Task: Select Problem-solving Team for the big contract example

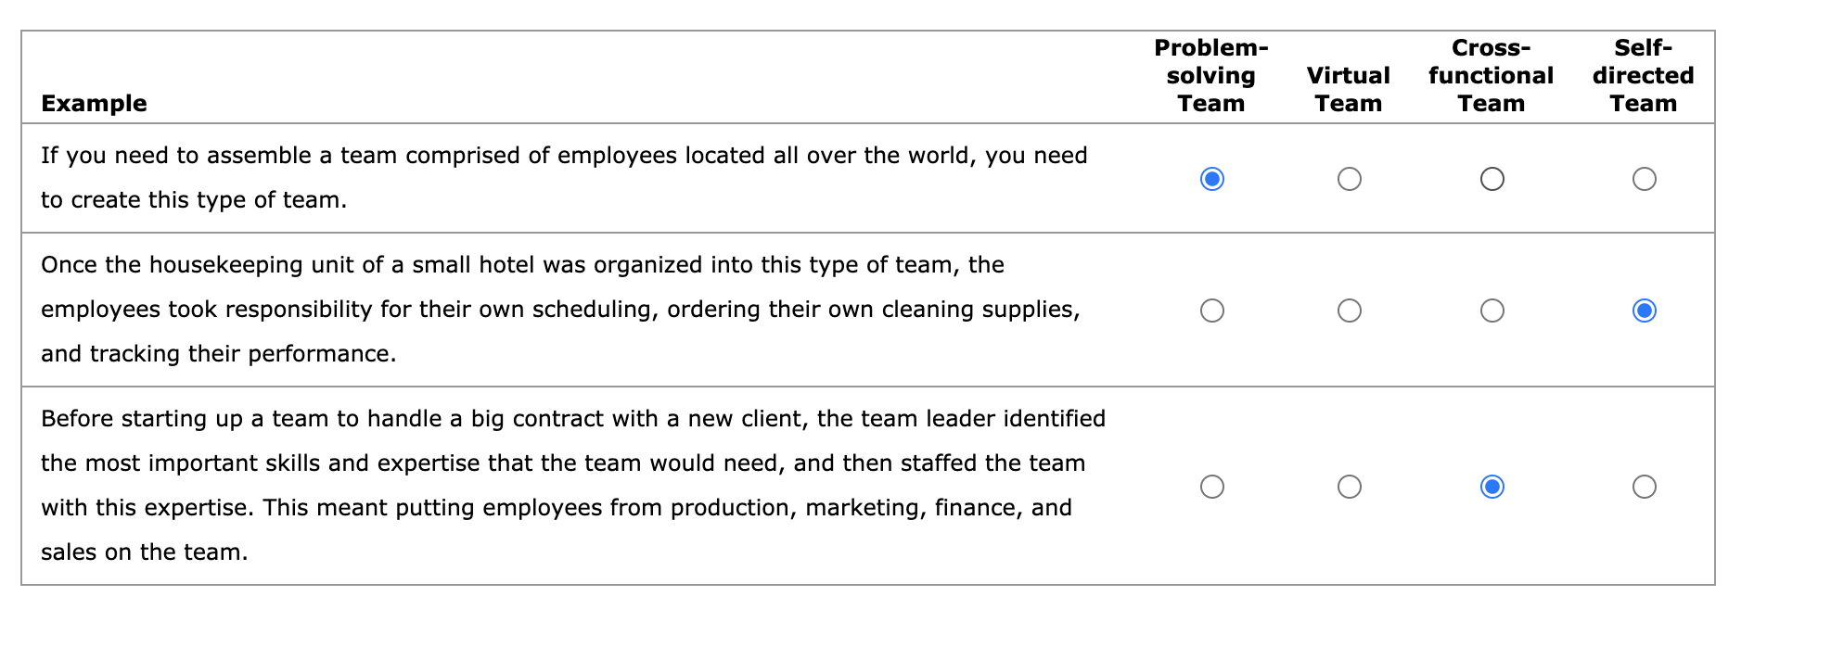Action: (x=1212, y=485)
